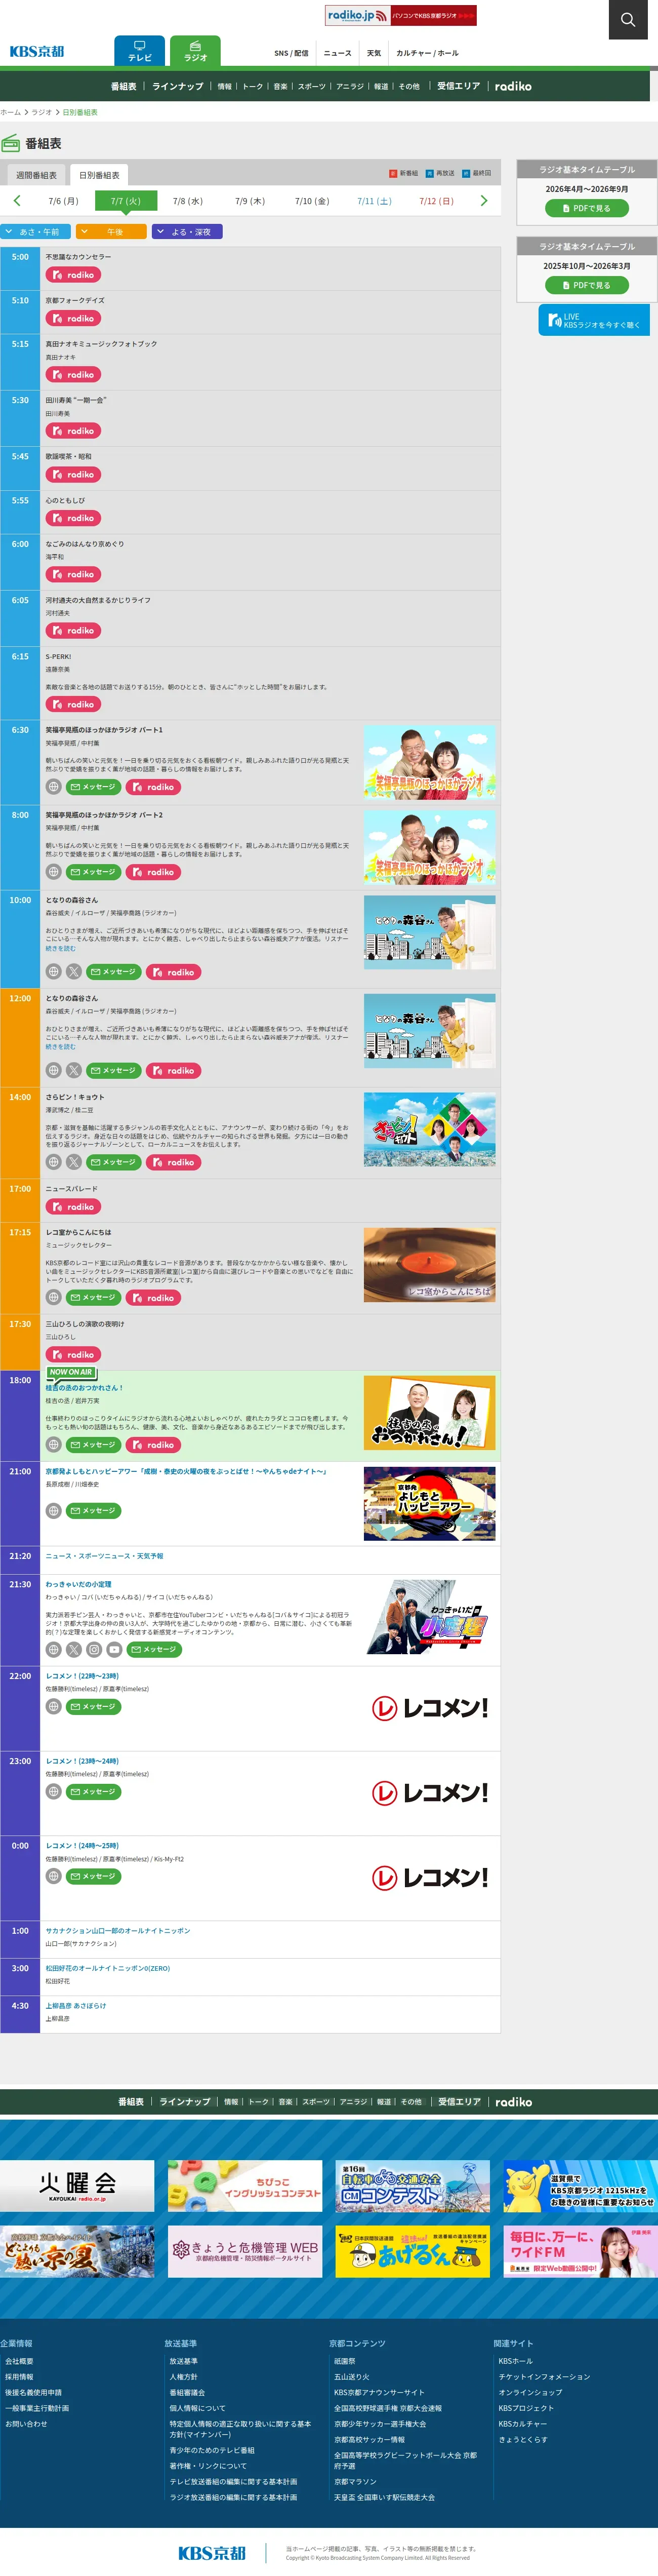The image size is (658, 2576).
Task: Go to the next week with right chevron
Action: [x=484, y=201]
